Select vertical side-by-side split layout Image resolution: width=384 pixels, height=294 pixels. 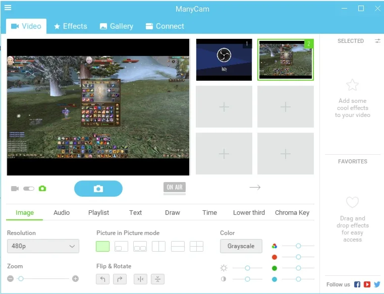pyautogui.click(x=158, y=246)
